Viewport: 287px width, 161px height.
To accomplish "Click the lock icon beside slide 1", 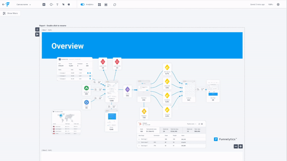I will (x=37, y=30).
